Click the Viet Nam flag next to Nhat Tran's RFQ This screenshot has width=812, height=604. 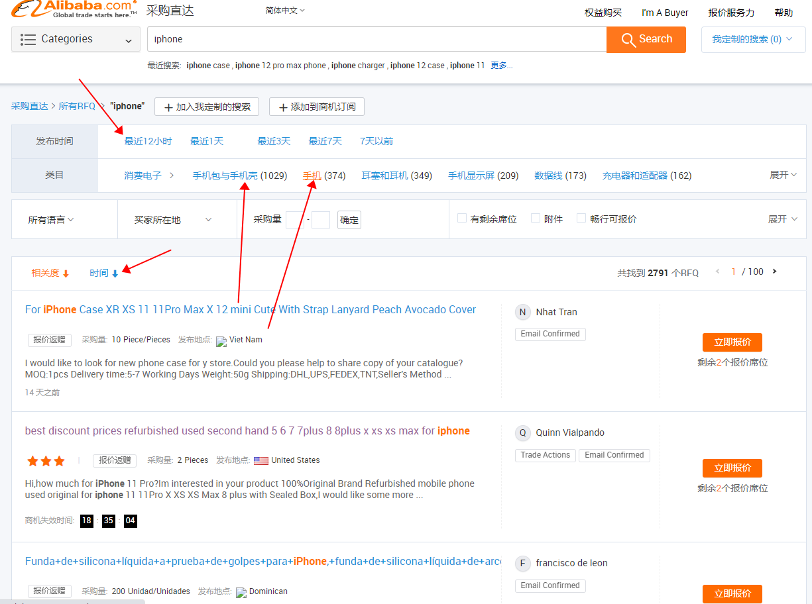click(x=220, y=340)
